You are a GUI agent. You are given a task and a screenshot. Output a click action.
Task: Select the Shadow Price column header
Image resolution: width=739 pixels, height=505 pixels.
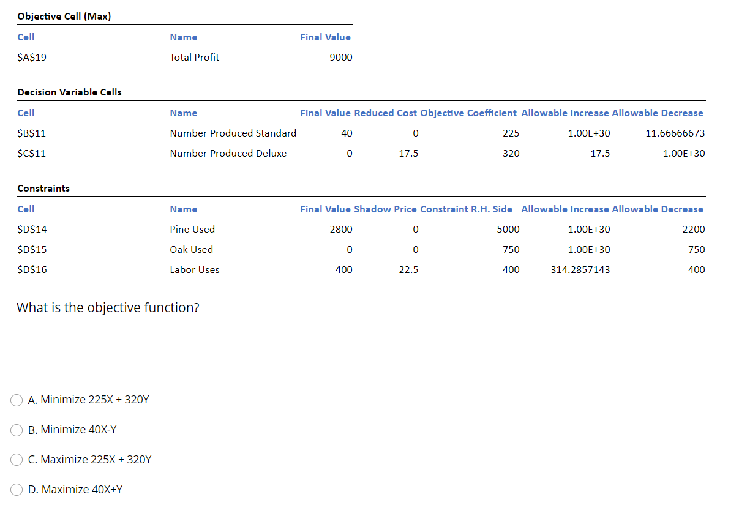[x=387, y=209]
